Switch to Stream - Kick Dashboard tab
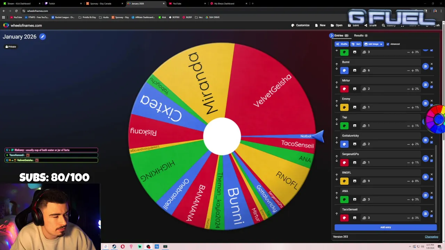445x250 pixels. [22, 3]
